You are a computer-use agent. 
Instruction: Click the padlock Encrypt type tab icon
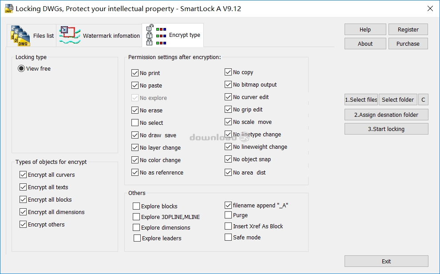coord(156,35)
